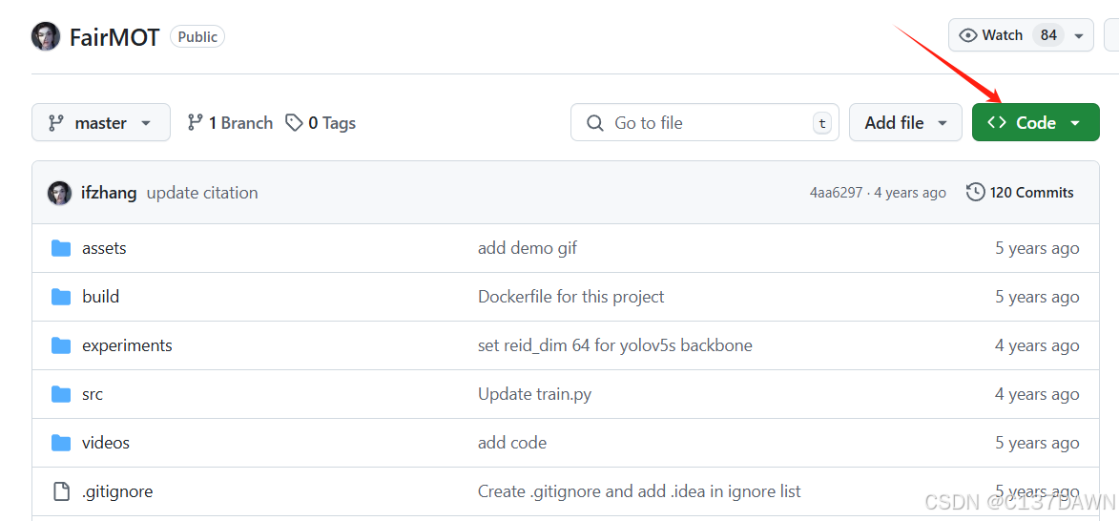1119x521 pixels.
Task: Click '5 years ago' in build row
Action: click(x=1037, y=297)
